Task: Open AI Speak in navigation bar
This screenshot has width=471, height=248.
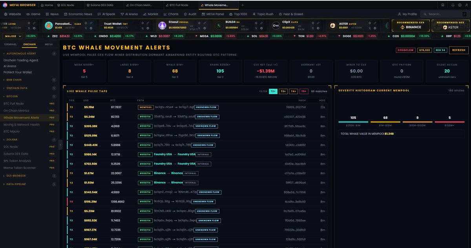Action: point(106,14)
